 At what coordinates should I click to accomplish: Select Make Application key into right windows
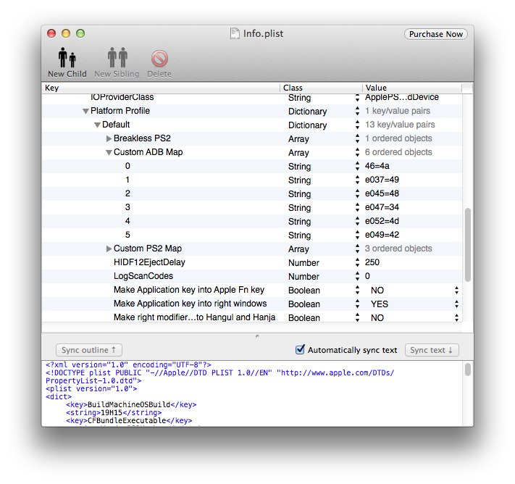click(x=190, y=304)
